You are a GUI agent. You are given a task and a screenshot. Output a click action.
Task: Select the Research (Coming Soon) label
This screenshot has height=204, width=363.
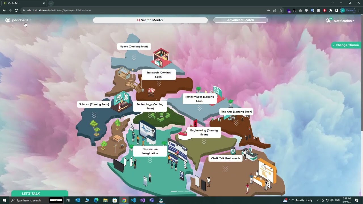click(x=159, y=75)
